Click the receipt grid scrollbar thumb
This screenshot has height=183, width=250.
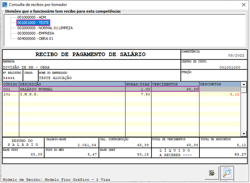244,90
